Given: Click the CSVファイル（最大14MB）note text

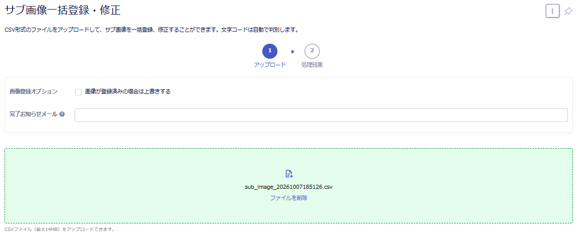Looking at the screenshot, I should [x=60, y=229].
